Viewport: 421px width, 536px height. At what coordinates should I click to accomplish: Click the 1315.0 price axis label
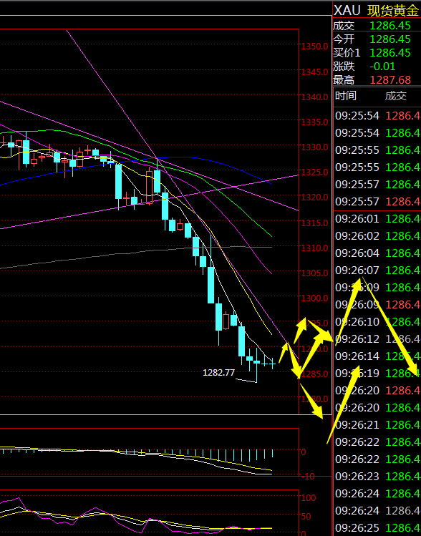[x=314, y=223]
